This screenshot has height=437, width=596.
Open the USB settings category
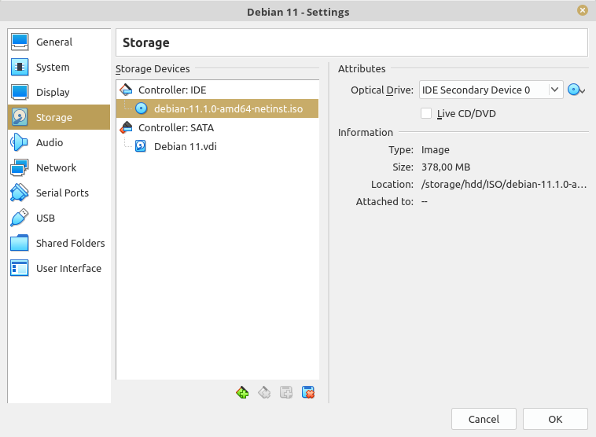tap(59, 218)
